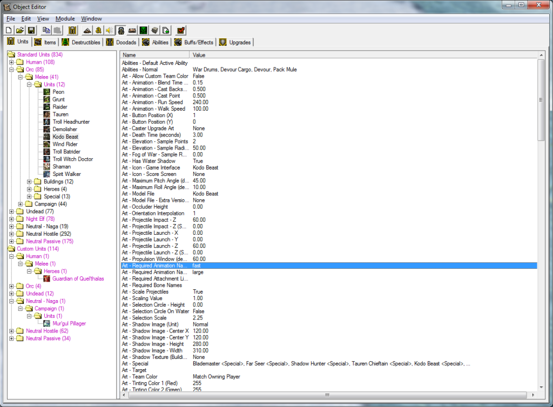Switch to the Upgrades tab
Image resolution: width=553 pixels, height=407 pixels.
point(235,42)
